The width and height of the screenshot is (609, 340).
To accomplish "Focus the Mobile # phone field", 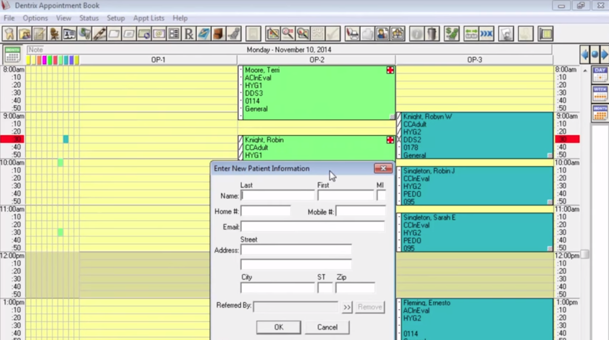I will click(x=361, y=211).
